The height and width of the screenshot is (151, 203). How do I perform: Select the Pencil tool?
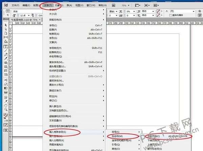[6, 58]
